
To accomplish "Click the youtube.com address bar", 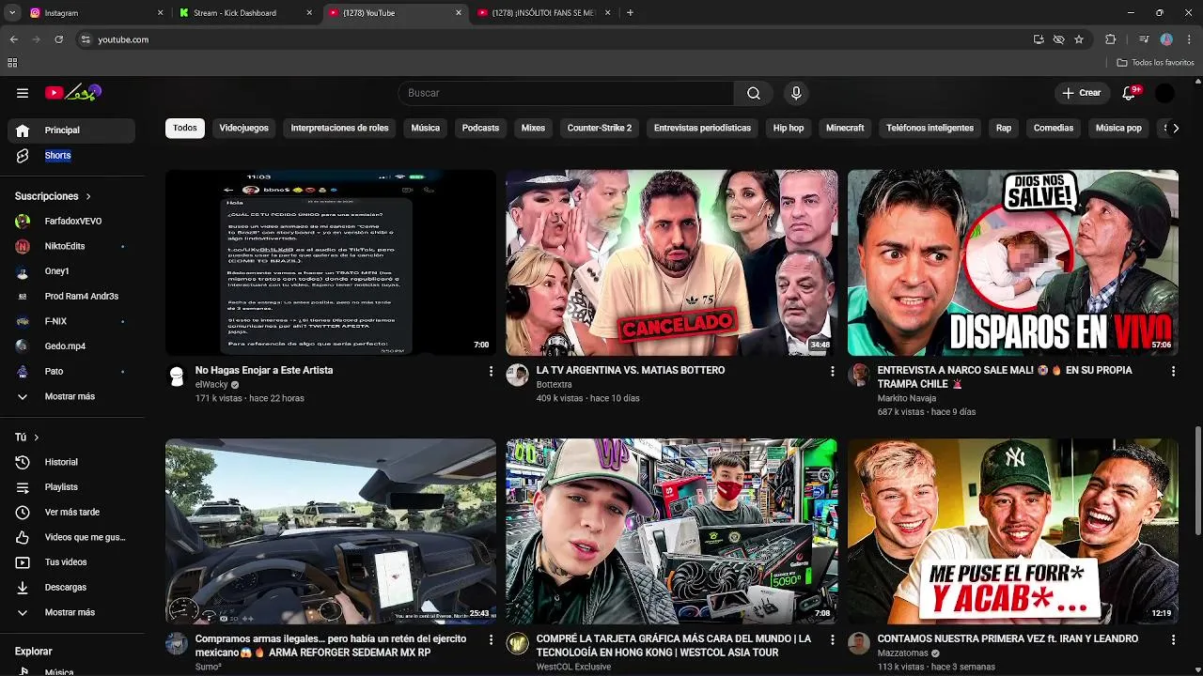I will coord(555,39).
